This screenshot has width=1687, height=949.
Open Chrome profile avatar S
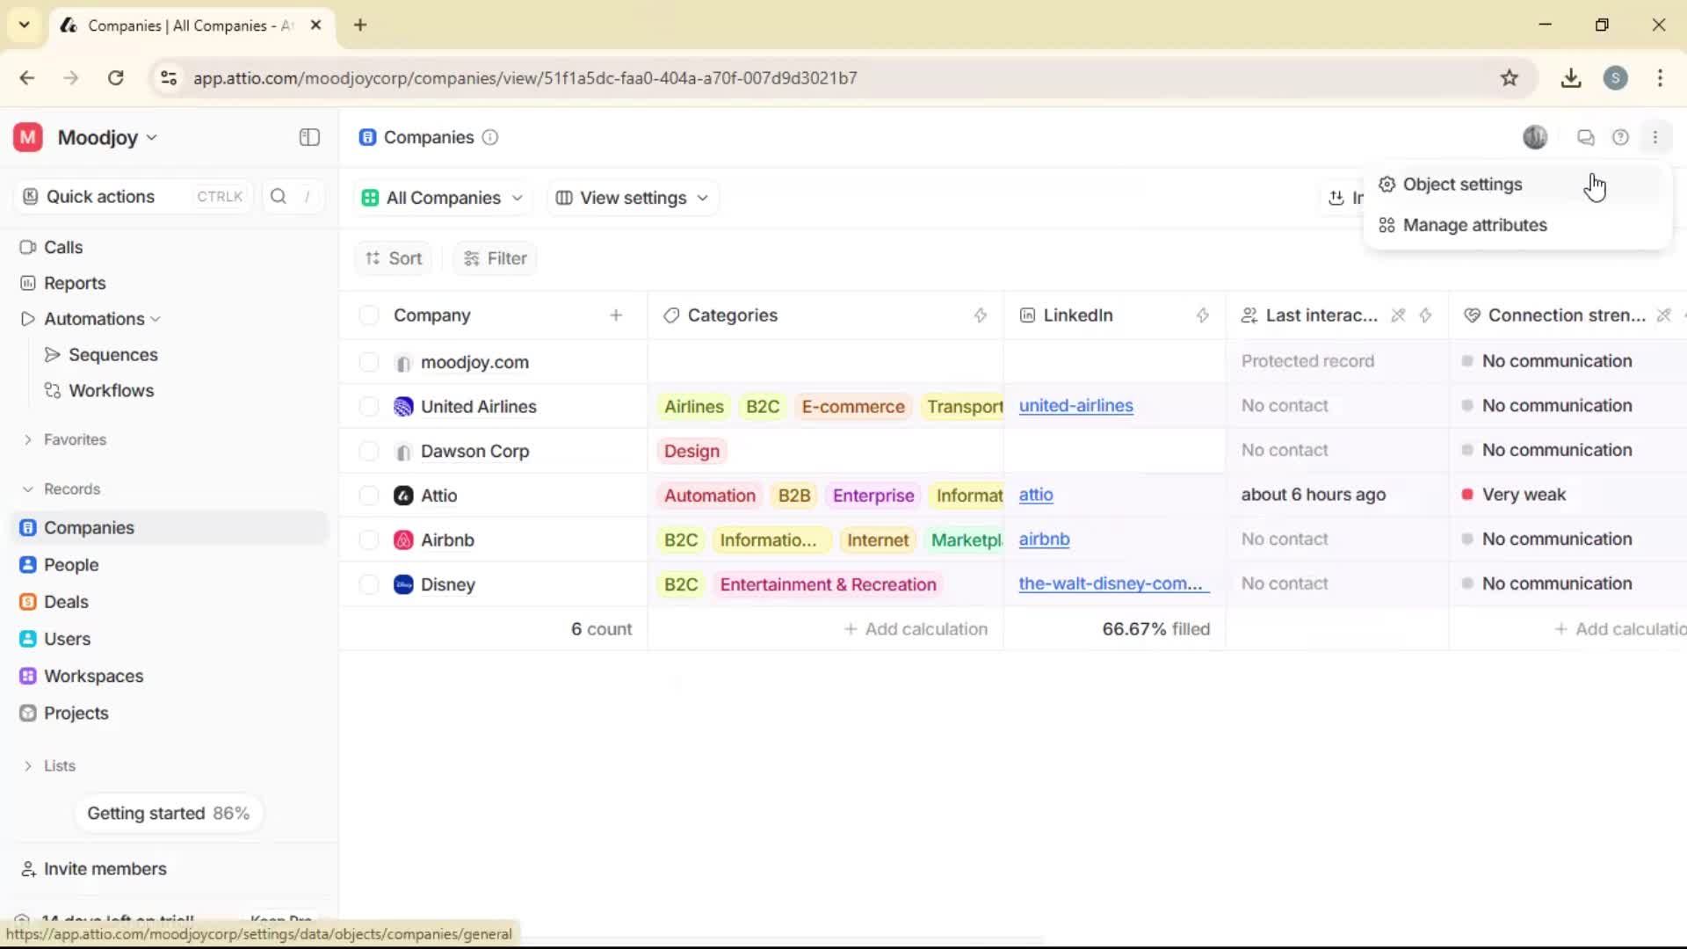pos(1616,78)
